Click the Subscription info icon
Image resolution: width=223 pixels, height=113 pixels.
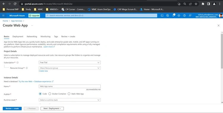18,62
